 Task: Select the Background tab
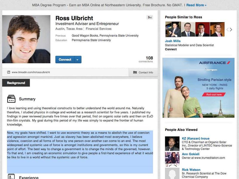click(x=16, y=83)
